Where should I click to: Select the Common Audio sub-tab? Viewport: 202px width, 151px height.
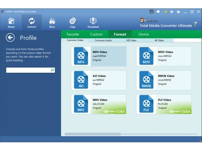tap(103, 40)
